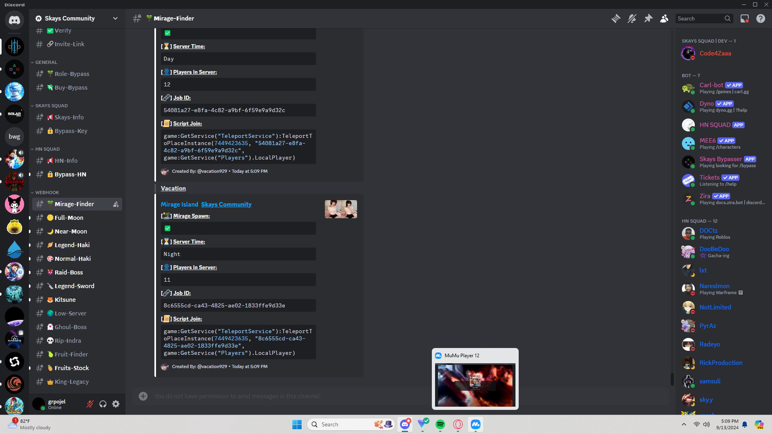Open the SOLAR server icon
This screenshot has height=434, width=772.
tap(14, 114)
